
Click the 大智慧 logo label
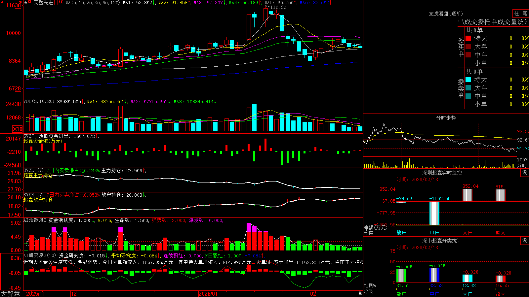10,294
